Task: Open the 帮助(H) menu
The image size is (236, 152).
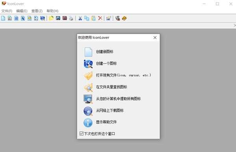Action: 53,11
